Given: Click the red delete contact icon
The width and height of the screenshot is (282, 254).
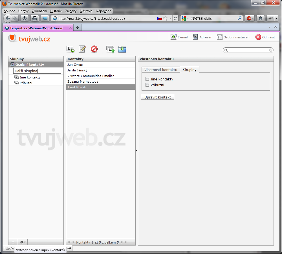Looking at the screenshot, I should pyautogui.click(x=94, y=49).
